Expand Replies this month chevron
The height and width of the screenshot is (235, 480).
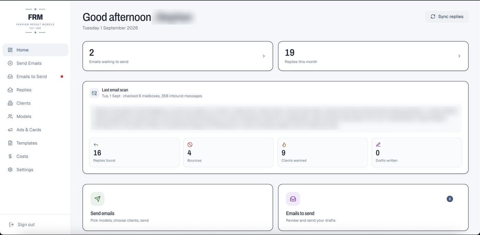(x=459, y=56)
